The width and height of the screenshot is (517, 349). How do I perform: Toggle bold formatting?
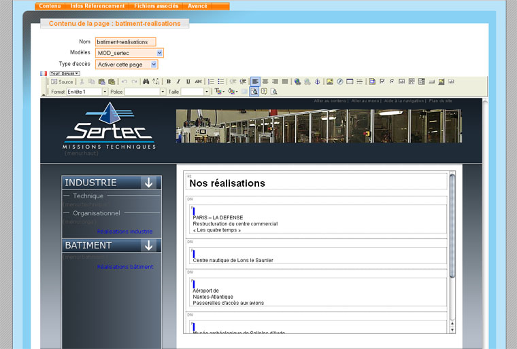coord(169,81)
